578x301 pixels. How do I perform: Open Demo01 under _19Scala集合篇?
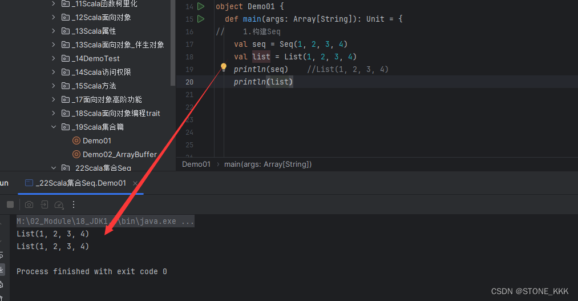[x=92, y=141]
